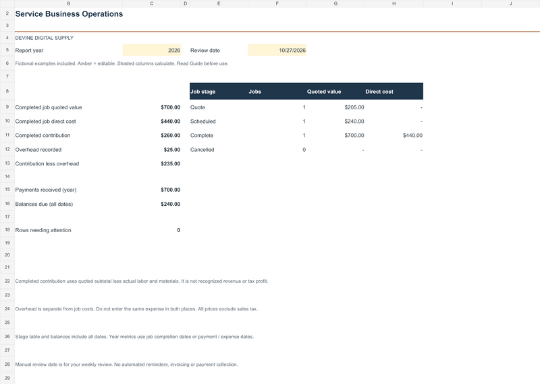
Task: Select the $700.00 payments received value
Action: 151,190
